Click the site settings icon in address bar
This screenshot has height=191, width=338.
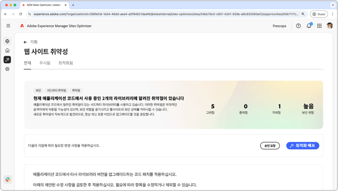coord(30,14)
